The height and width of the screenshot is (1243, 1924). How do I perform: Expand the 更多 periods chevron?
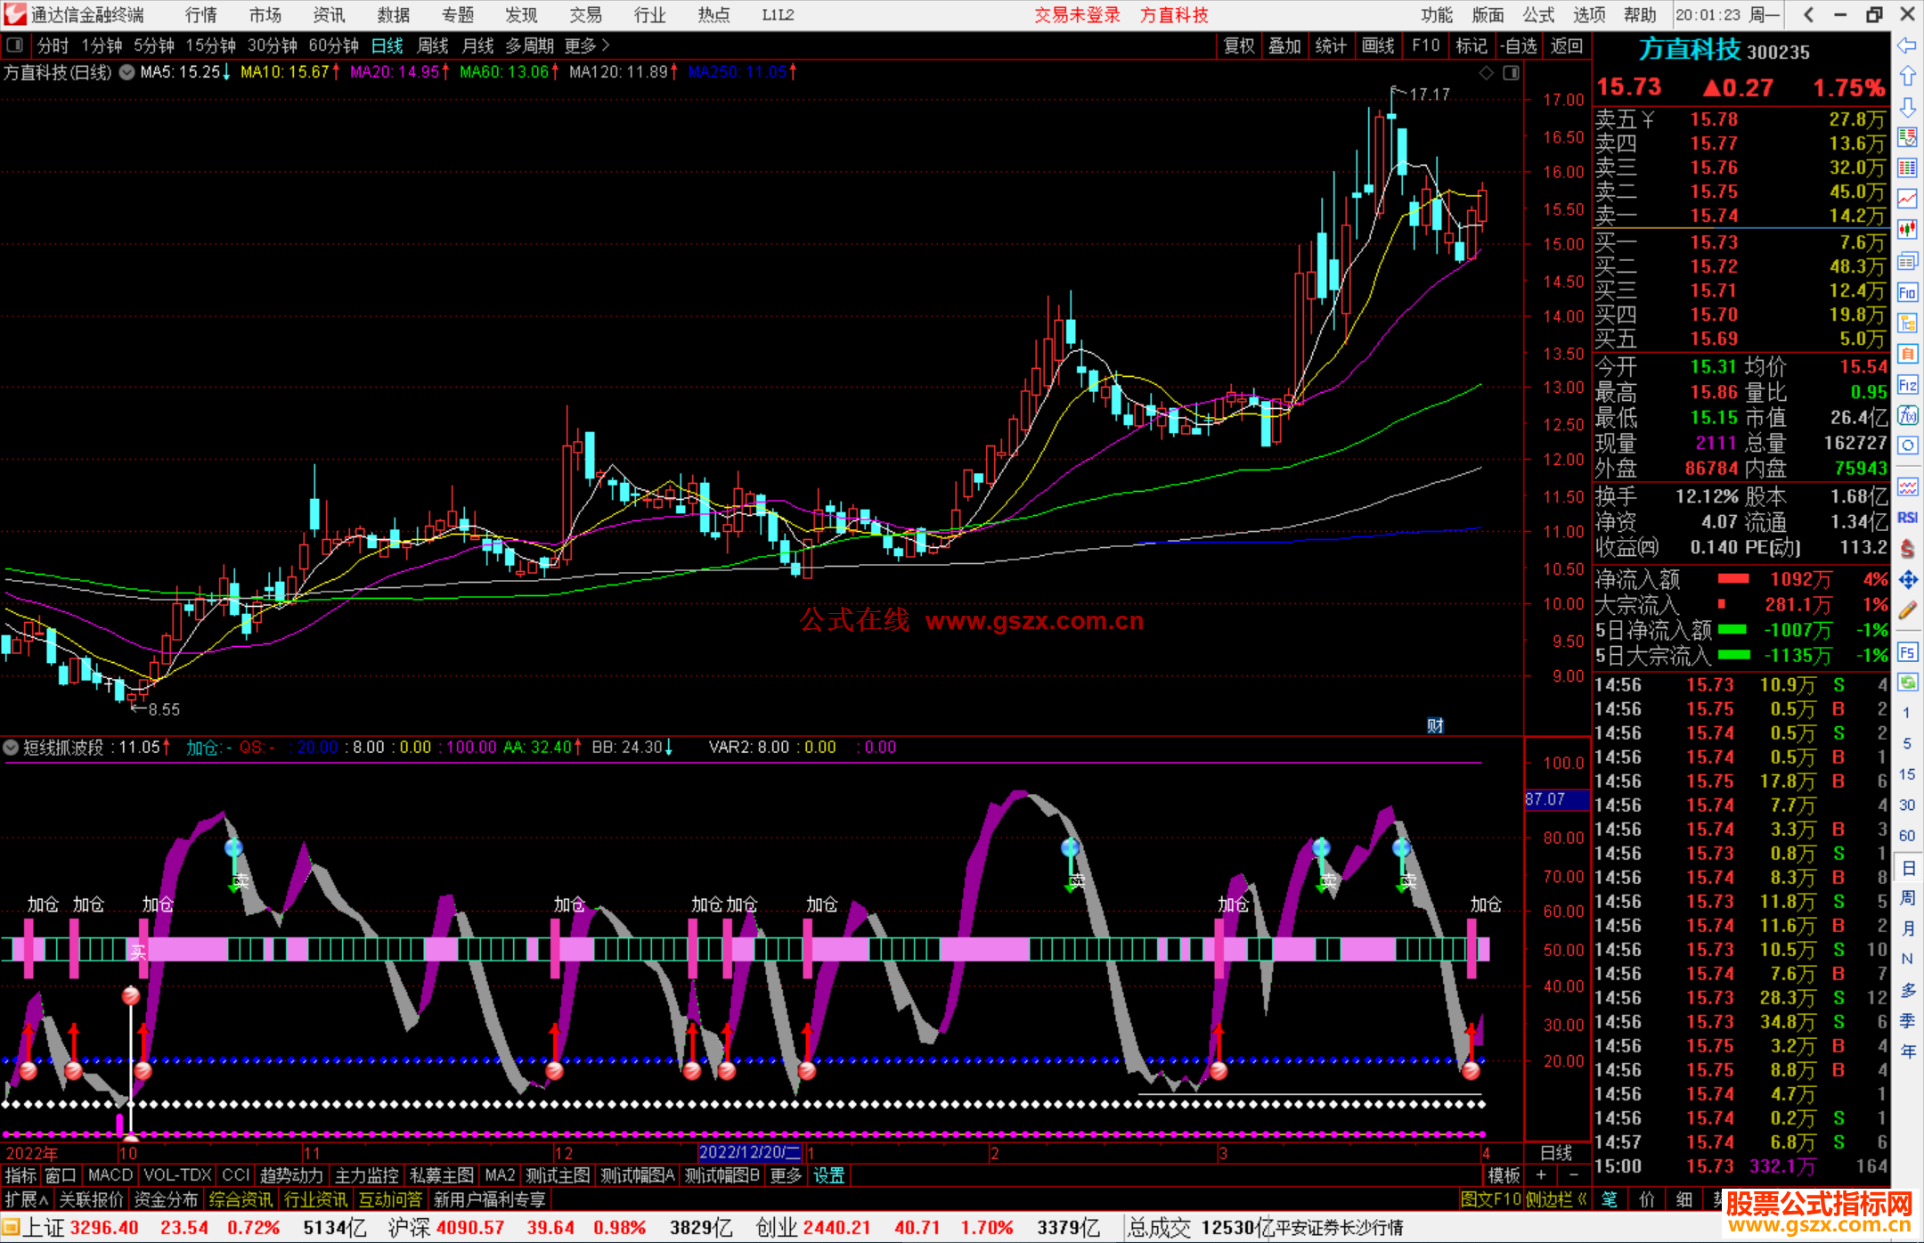[606, 45]
